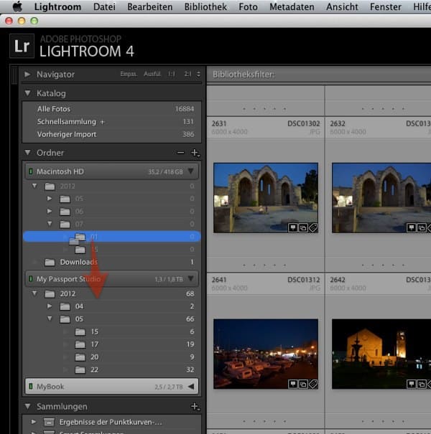The width and height of the screenshot is (431, 434).
Task: Click the keyword tag badge on photo 2641
Action: click(x=313, y=384)
